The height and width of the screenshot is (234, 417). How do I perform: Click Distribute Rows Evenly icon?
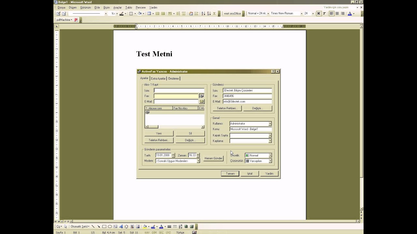pos(178,14)
